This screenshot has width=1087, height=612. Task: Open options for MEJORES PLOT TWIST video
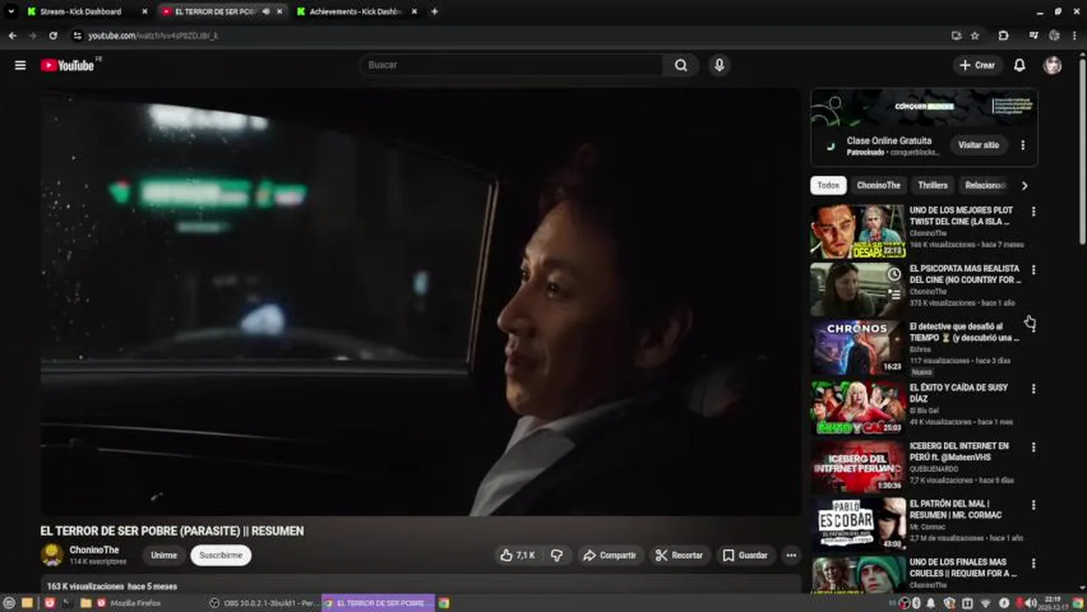coord(1033,212)
